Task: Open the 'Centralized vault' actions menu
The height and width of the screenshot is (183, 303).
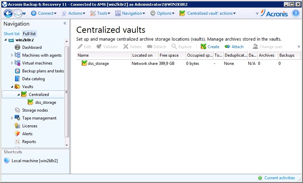Action: 208,13
